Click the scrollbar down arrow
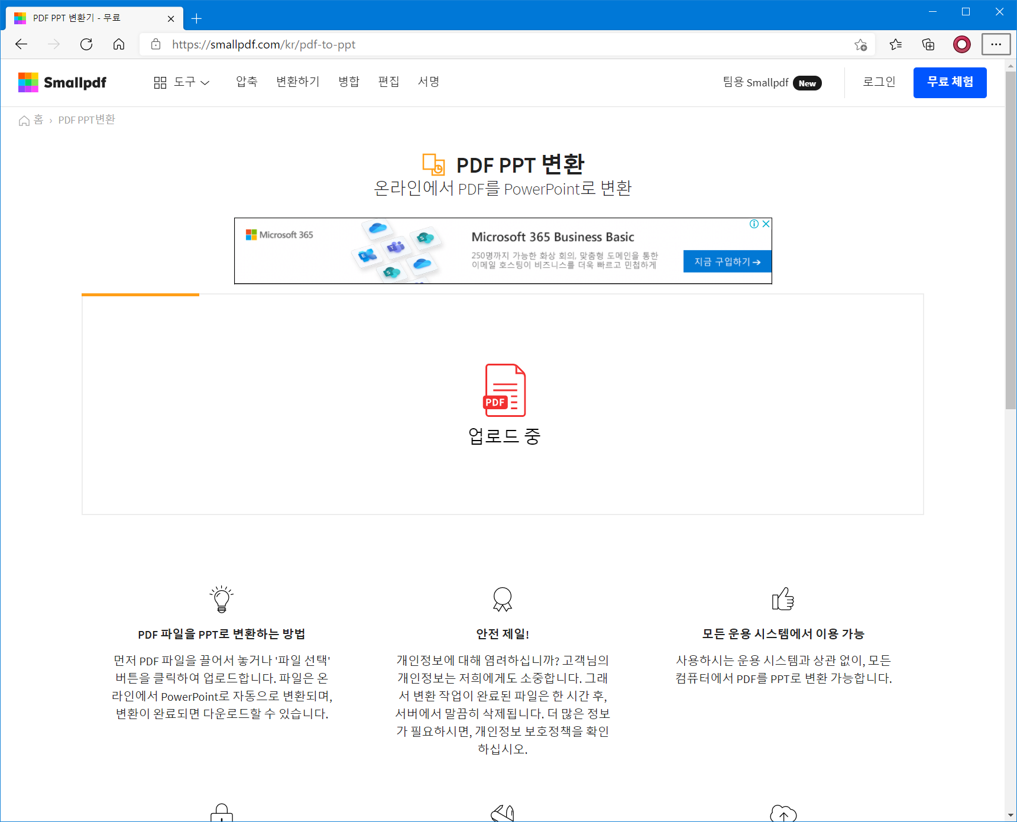 1010,815
